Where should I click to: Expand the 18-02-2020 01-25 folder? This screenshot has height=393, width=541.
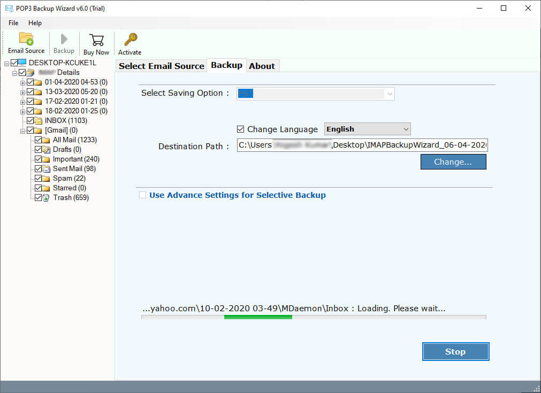coord(23,112)
